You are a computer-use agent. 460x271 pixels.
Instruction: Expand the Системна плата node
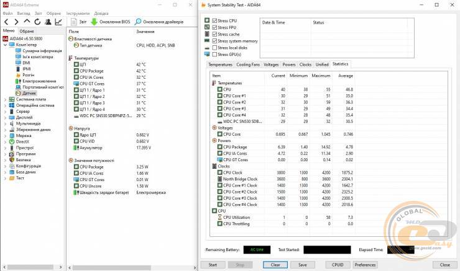coord(5,99)
